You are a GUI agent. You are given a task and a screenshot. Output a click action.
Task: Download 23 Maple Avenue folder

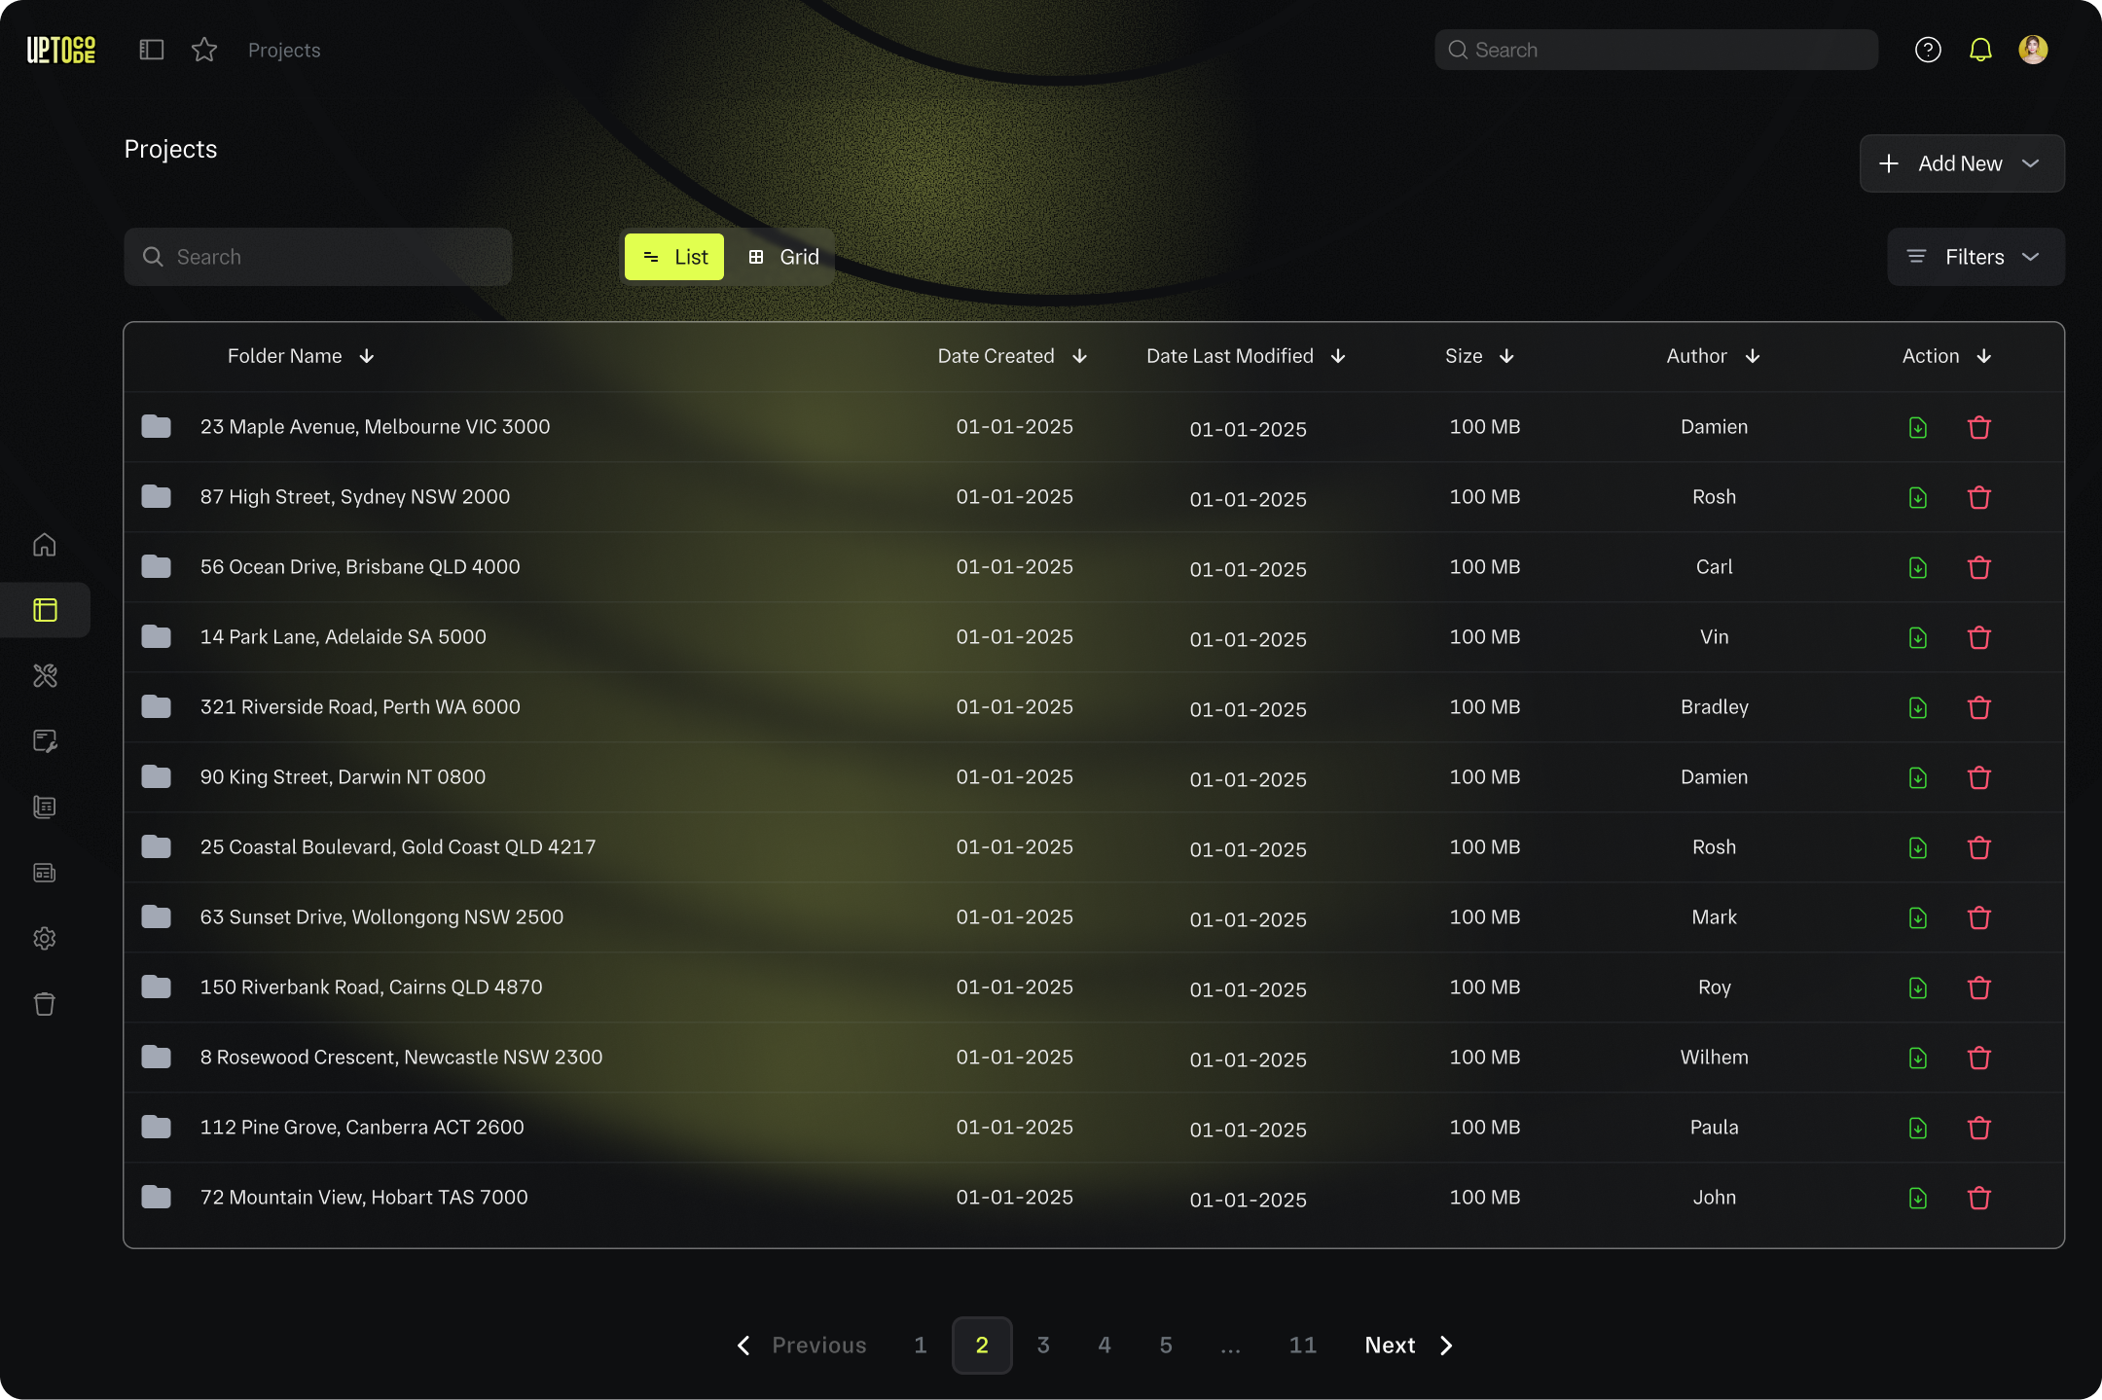click(x=1917, y=427)
